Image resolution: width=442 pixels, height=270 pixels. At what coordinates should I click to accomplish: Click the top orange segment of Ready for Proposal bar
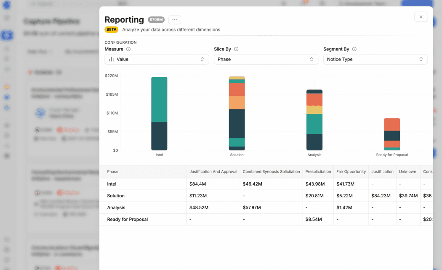(x=392, y=125)
